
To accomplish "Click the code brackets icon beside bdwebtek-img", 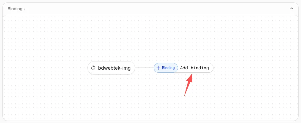I will [x=93, y=68].
